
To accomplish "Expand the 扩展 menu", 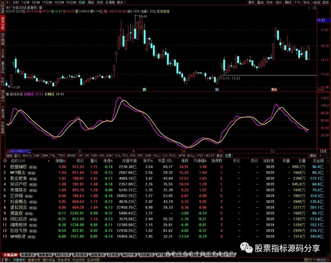I will (x=6, y=260).
